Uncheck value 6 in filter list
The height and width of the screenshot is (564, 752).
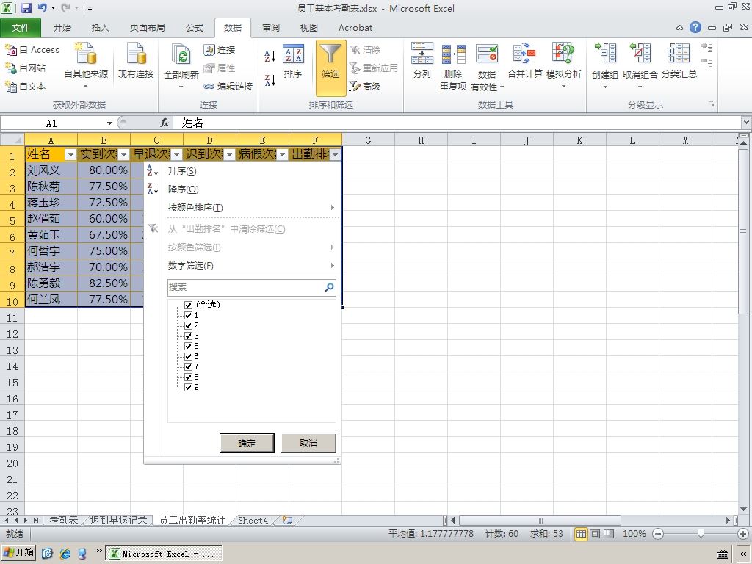click(189, 356)
